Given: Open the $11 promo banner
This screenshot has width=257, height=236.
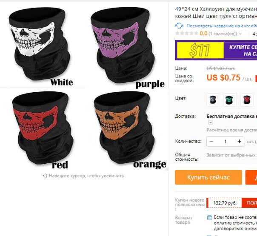Looking at the screenshot, I should tap(216, 50).
